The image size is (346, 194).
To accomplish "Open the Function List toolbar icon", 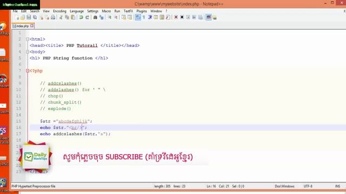I will [168, 17].
